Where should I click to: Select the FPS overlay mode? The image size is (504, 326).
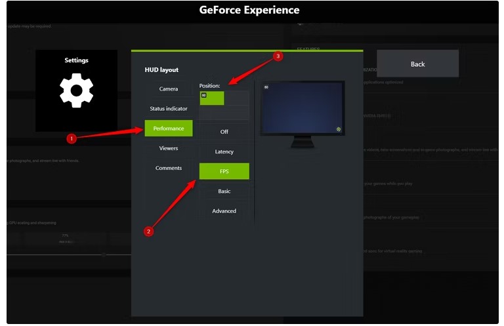pyautogui.click(x=224, y=171)
